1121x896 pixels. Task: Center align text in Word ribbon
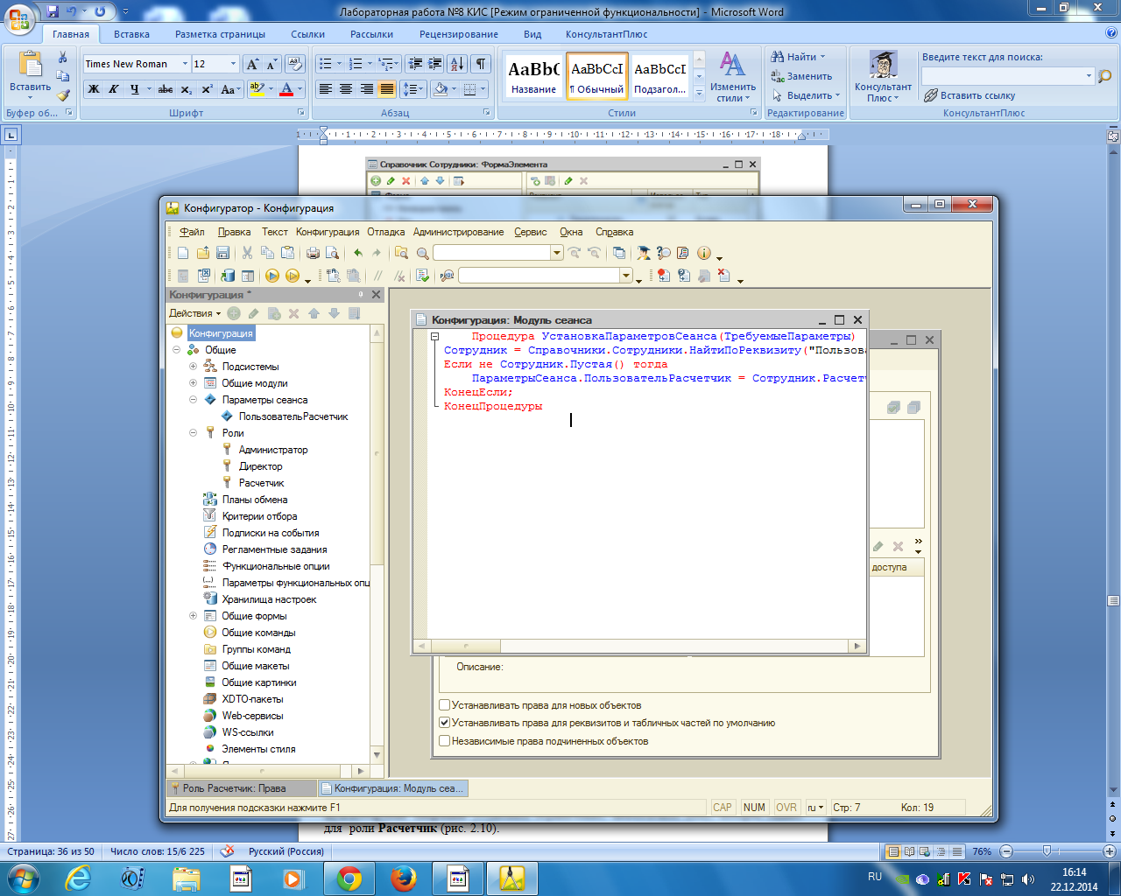click(346, 89)
